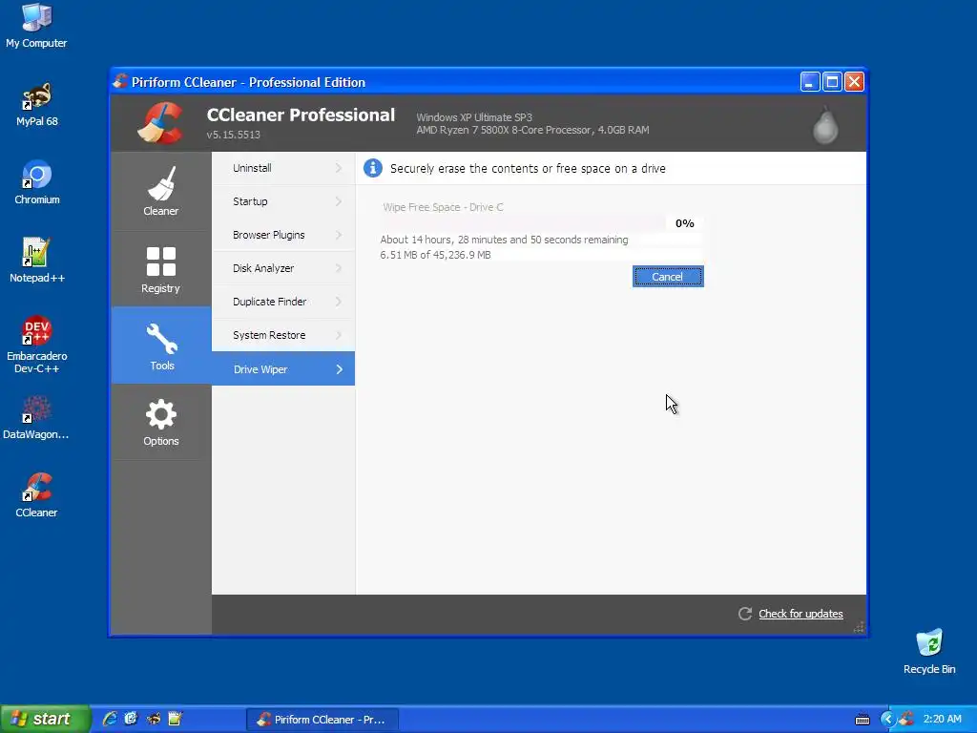The image size is (977, 733).
Task: Click the Check for updates link
Action: click(800, 614)
